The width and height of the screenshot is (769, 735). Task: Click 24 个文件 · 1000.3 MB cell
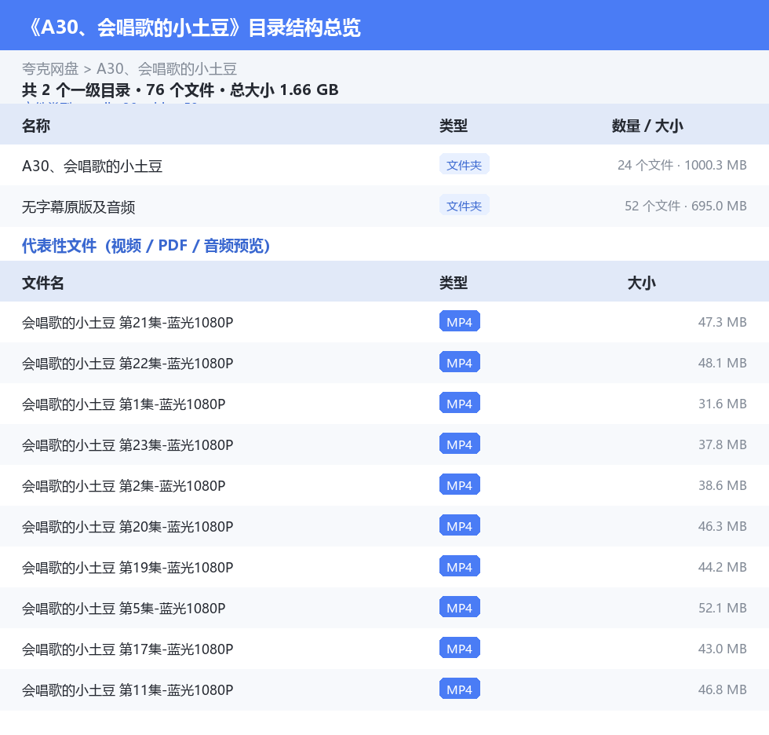(682, 165)
